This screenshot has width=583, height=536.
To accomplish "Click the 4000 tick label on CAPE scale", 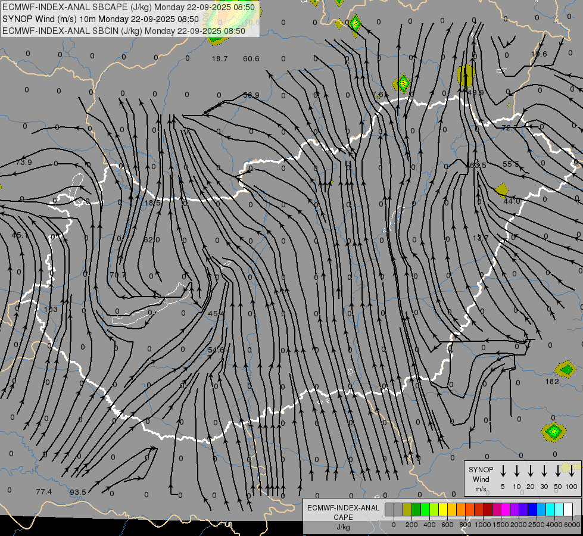I will click(554, 525).
